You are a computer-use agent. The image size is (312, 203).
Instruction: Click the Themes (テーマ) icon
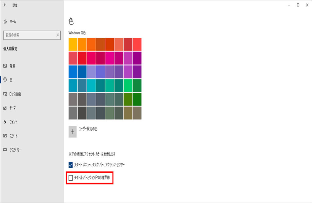coord(5,108)
